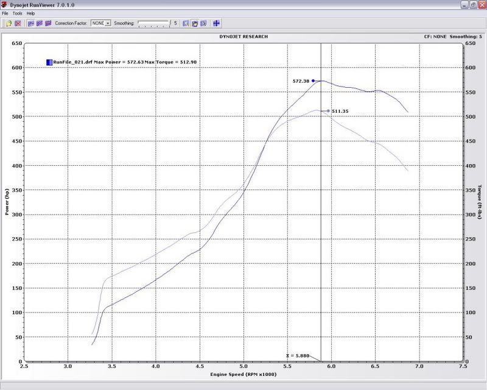
Task: Click the CF: NONE Smoothing: 5 label
Action: pyautogui.click(x=453, y=37)
